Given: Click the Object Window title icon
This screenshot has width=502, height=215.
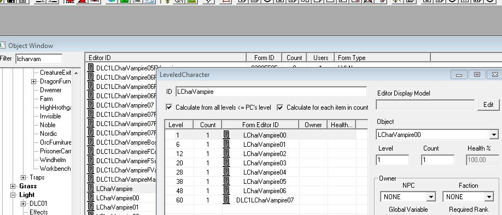Looking at the screenshot, I should [3, 46].
